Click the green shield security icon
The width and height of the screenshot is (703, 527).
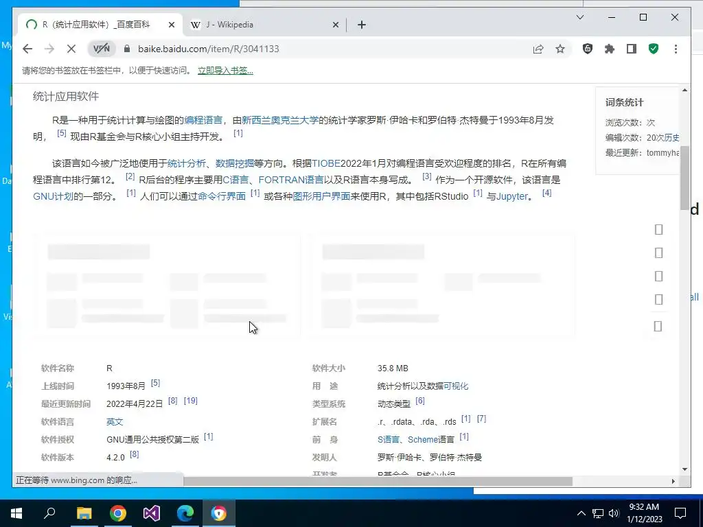(654, 49)
